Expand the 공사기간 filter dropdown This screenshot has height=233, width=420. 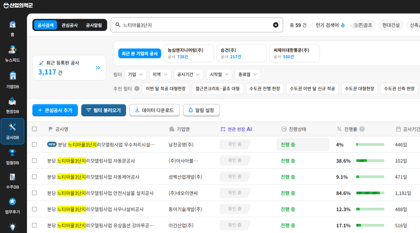click(188, 74)
